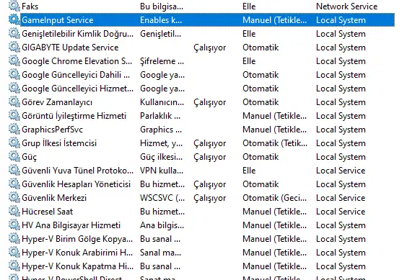Viewport: 412px width, 280px height.
Task: Click 'Ana bilgis...' description cell
Action: tap(162, 225)
